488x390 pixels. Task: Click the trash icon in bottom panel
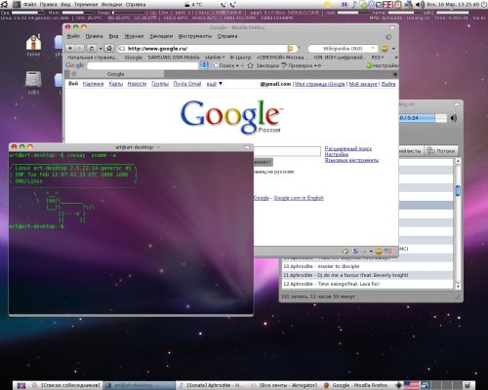tap(467, 385)
